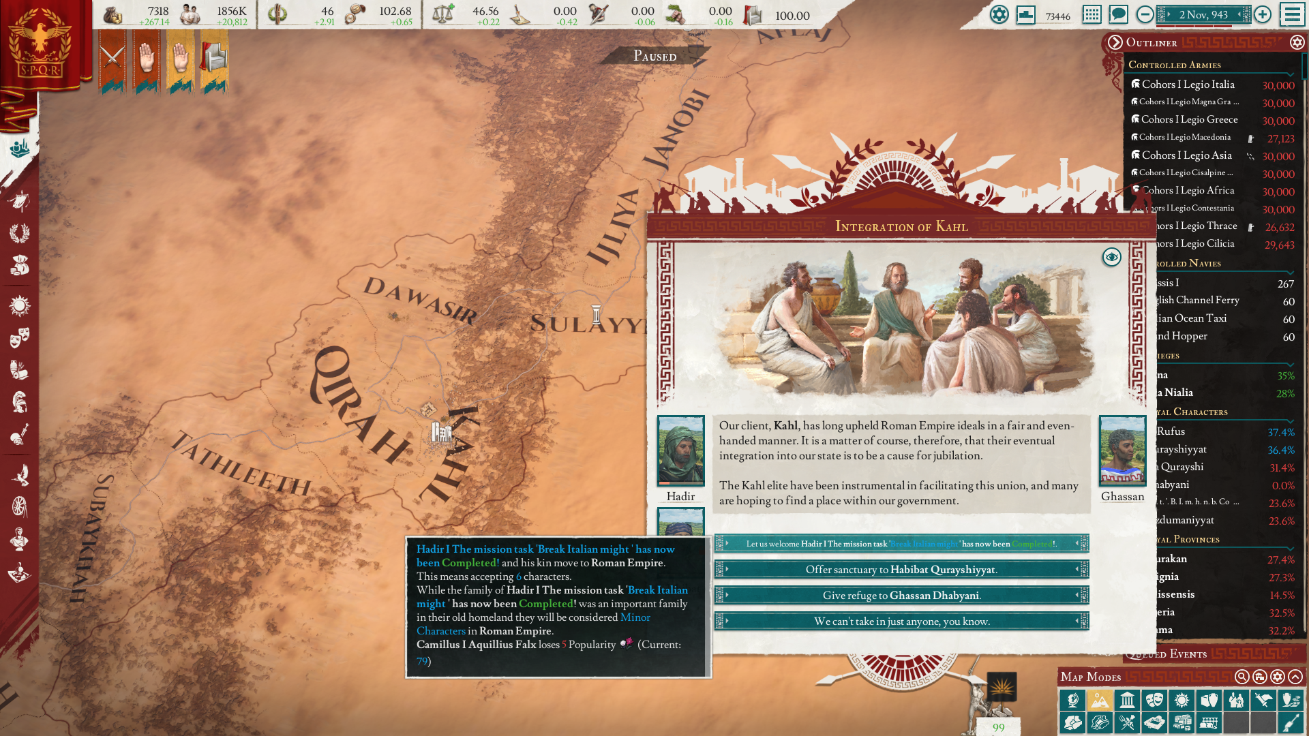The height and width of the screenshot is (736, 1309).
Task: Open the macro builder calendar grid icon
Action: coord(1092,14)
